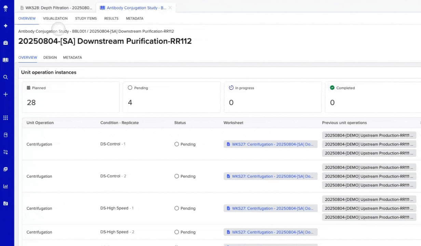The image size is (421, 246).
Task: Open the Notebook book icon in sidebar
Action: [x=5, y=60]
